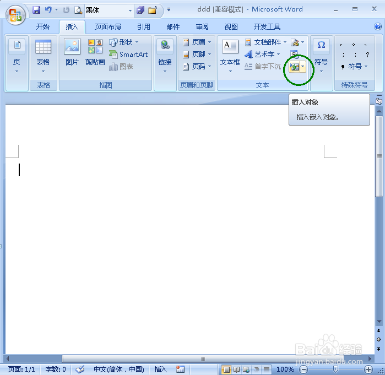
Task: Click the proofing check icon in status bar
Action: click(x=80, y=369)
